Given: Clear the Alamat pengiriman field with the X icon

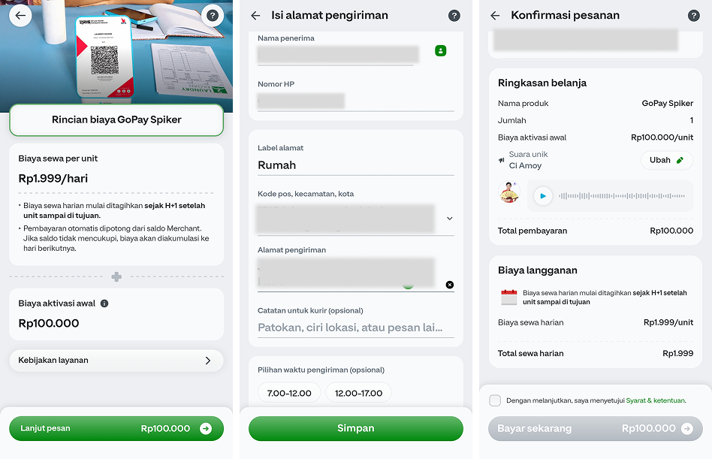Looking at the screenshot, I should (x=449, y=285).
